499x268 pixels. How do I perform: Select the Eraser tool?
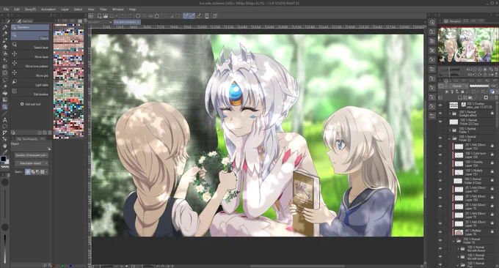pyautogui.click(x=5, y=47)
